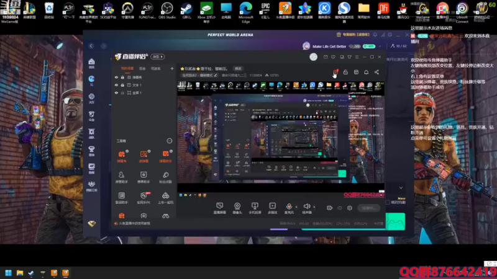Open the type pill dropdown beside streaming app logo
The height and width of the screenshot is (279, 497).
tap(158, 56)
